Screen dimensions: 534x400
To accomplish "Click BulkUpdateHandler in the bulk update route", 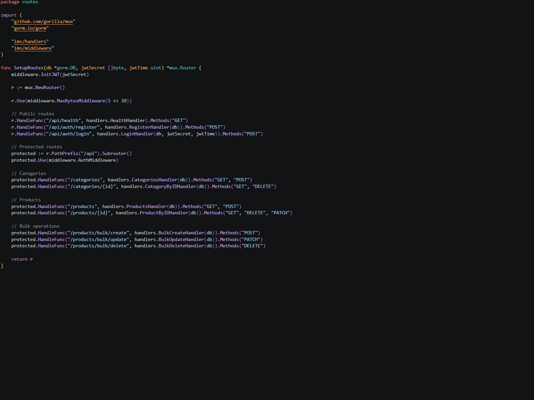I will tap(181, 239).
